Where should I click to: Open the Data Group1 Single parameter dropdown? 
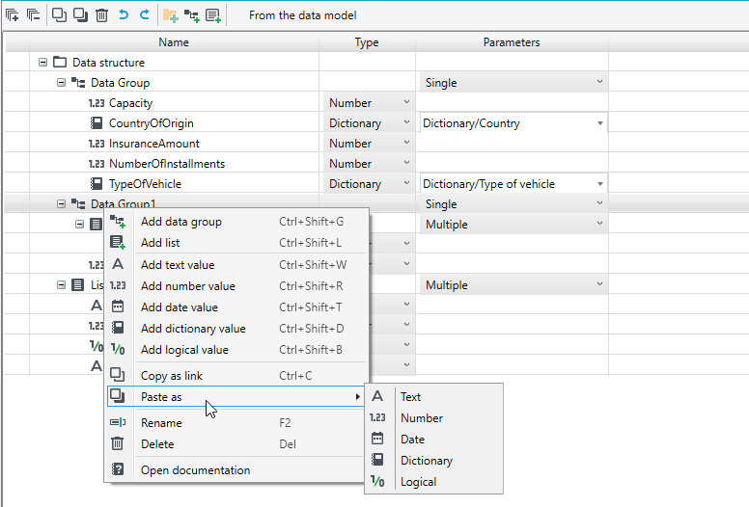click(513, 204)
